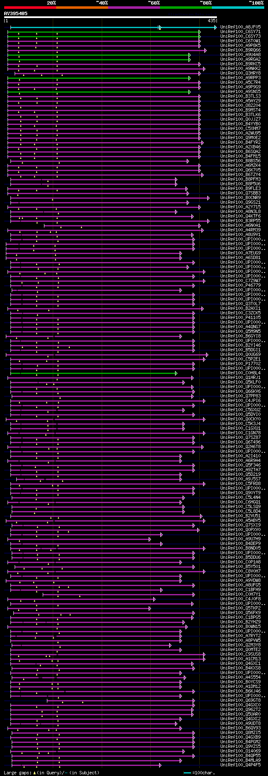The image size is (268, 776).
Task: Click the green alignment bar of UniRef100_C6SY73
Action: pos(103,36)
